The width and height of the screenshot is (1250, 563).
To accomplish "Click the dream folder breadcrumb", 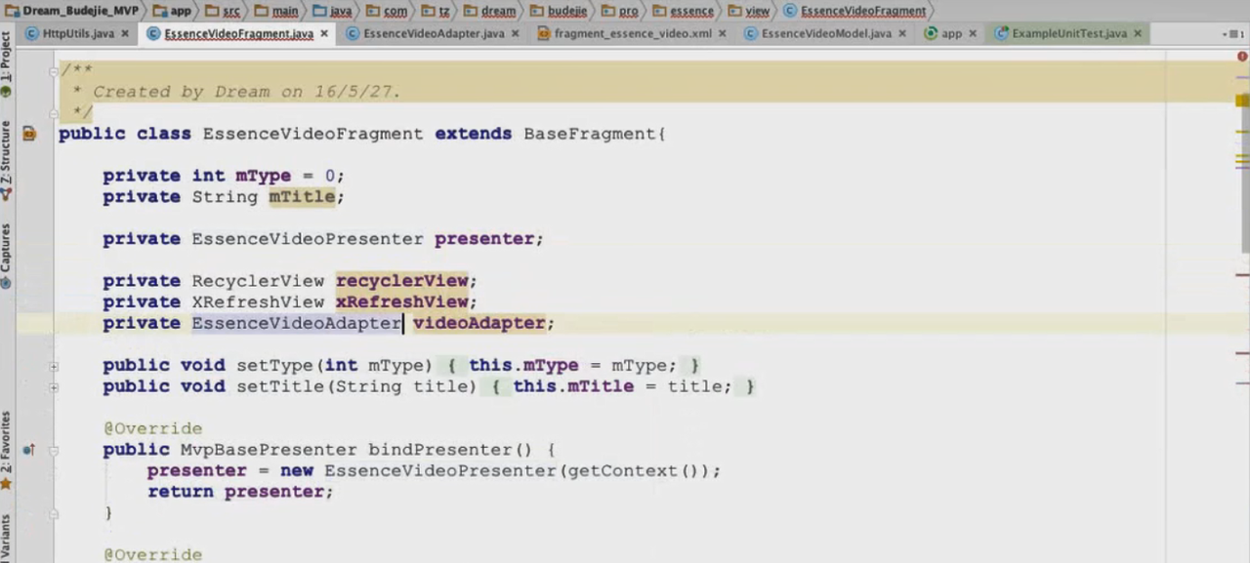I will [x=490, y=11].
